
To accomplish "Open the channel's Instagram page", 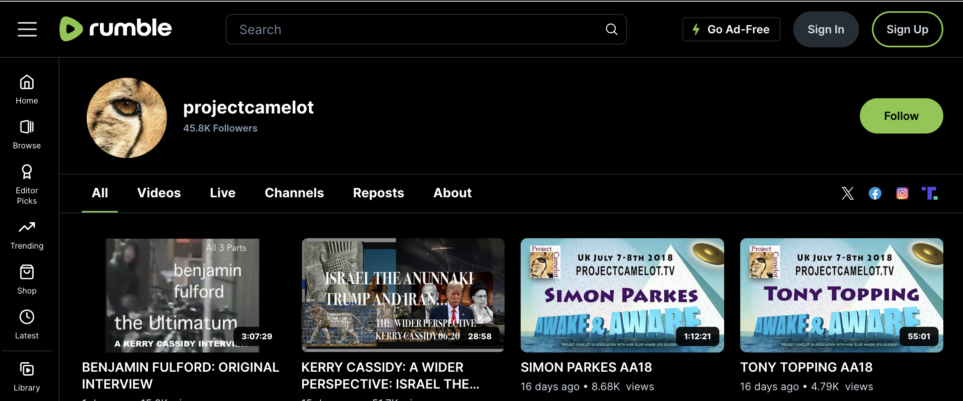I will coord(902,193).
